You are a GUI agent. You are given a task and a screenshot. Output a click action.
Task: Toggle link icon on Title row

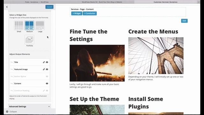click(x=44, y=62)
